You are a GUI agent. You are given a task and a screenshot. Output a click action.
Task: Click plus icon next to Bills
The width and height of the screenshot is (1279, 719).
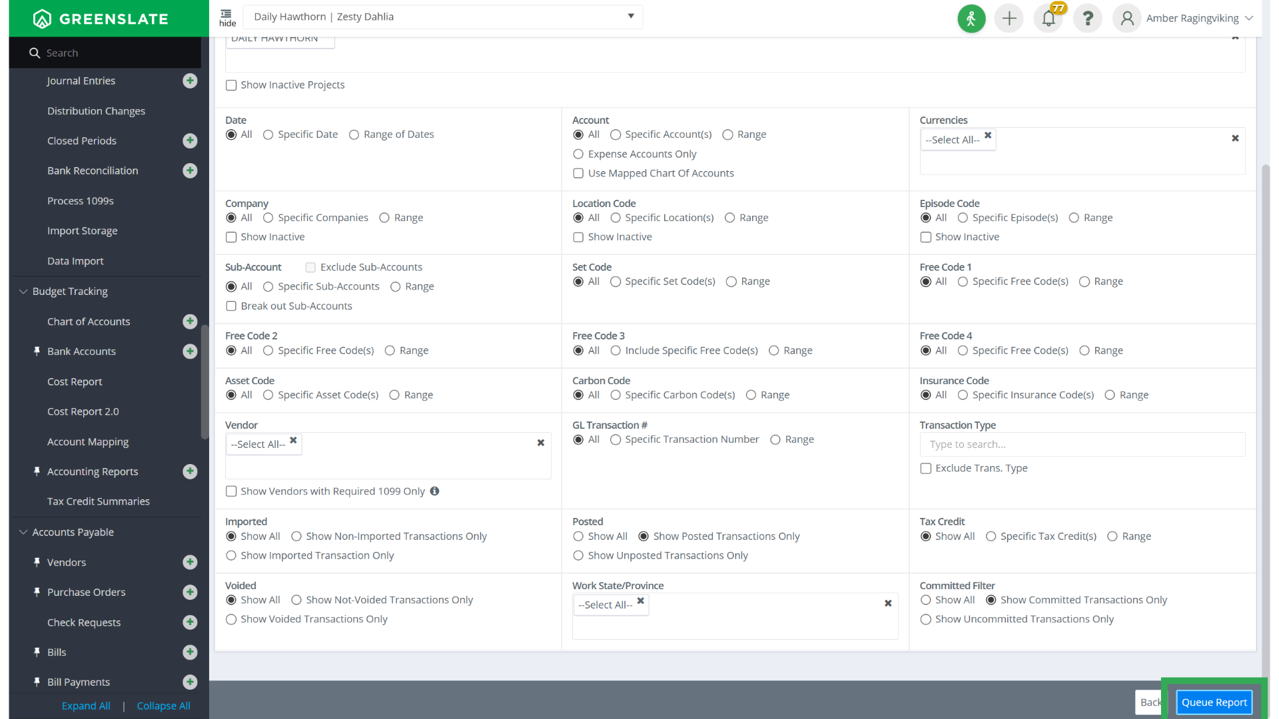coord(190,652)
